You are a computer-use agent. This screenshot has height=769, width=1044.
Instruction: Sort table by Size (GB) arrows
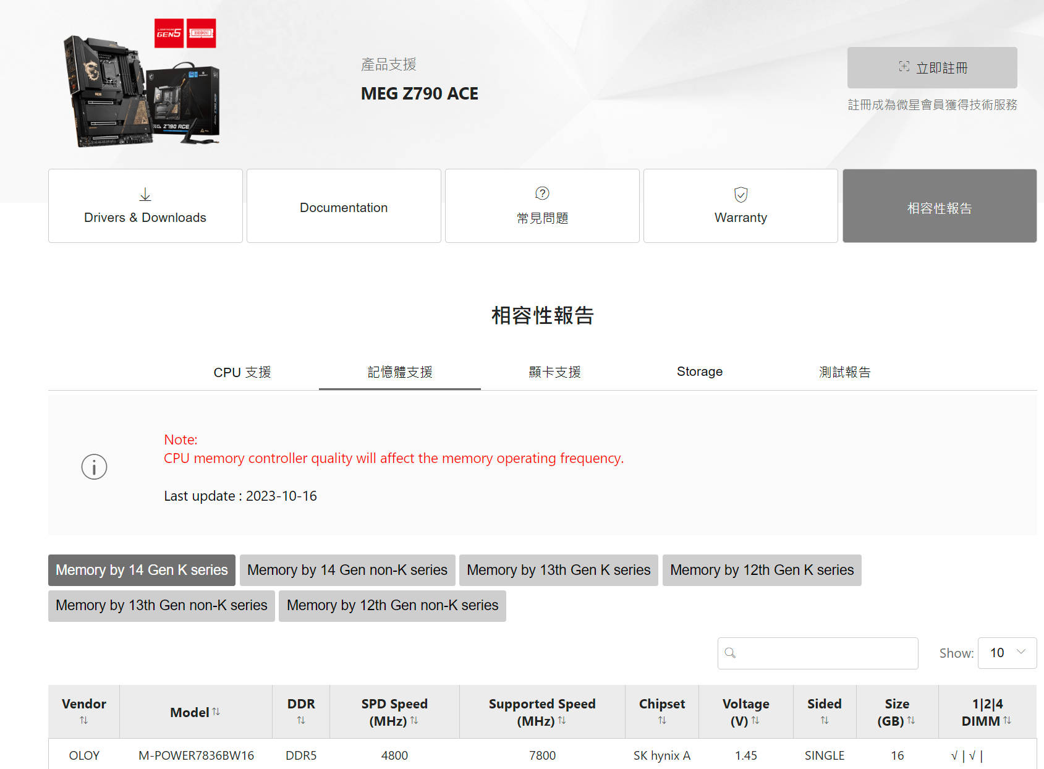click(911, 720)
